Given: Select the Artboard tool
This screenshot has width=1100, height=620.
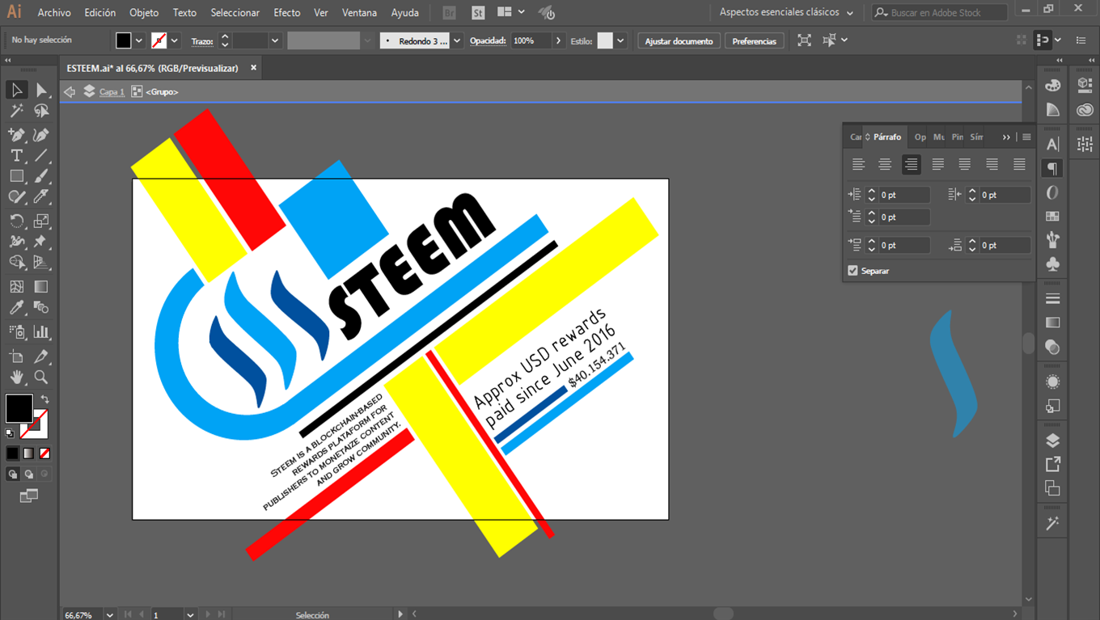Looking at the screenshot, I should 16,356.
